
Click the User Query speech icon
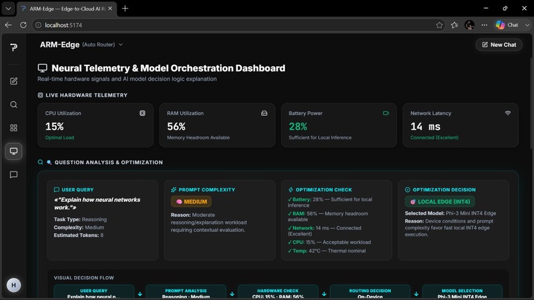tap(56, 189)
